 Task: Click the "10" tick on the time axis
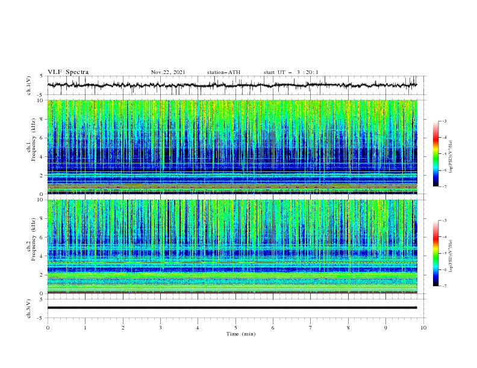[x=423, y=328]
